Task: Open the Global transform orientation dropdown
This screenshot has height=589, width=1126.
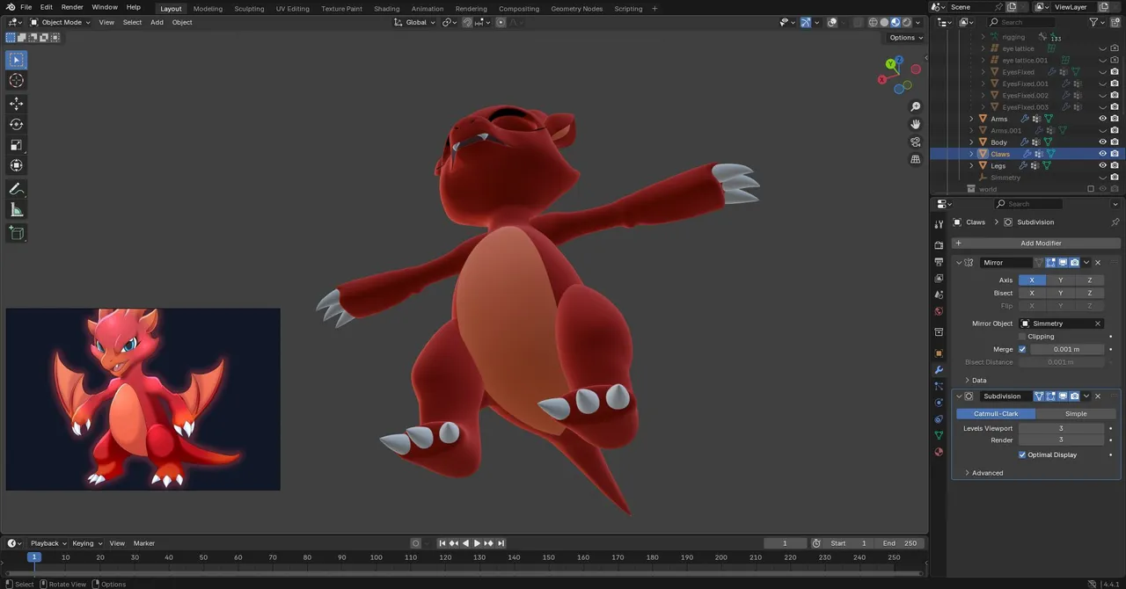Action: 414,22
